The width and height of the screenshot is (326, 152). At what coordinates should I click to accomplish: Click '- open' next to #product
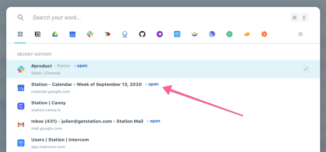pos(81,66)
